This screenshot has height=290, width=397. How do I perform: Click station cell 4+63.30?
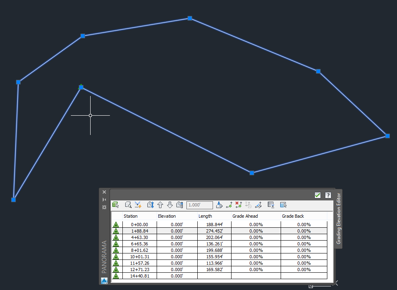click(x=139, y=237)
